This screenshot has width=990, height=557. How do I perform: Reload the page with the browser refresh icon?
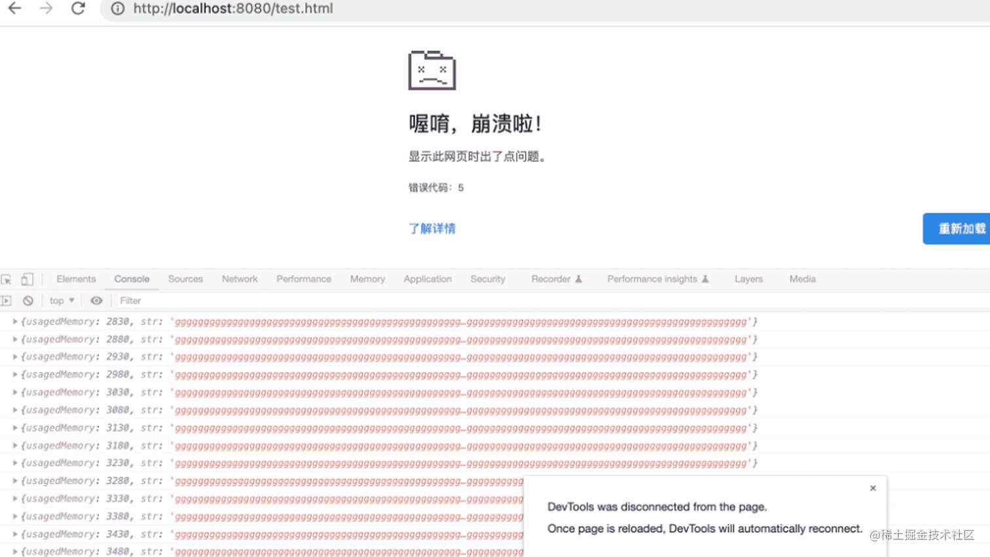click(78, 9)
